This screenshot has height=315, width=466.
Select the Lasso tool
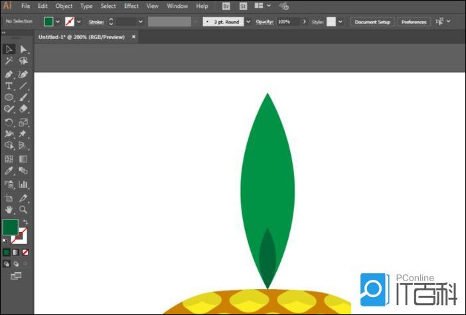pyautogui.click(x=23, y=61)
